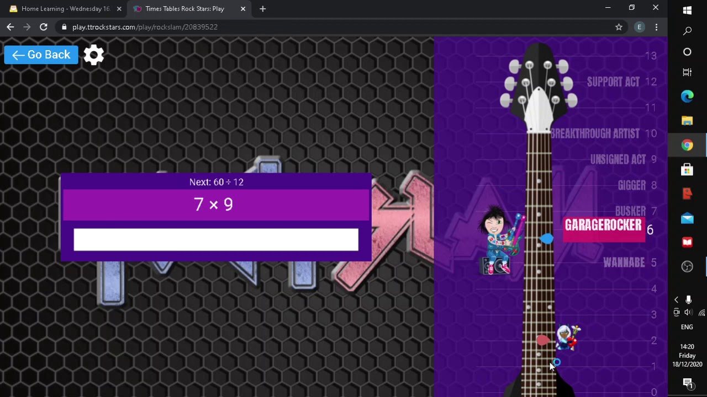
Task: Open Task View in the taskbar
Action: [x=687, y=72]
